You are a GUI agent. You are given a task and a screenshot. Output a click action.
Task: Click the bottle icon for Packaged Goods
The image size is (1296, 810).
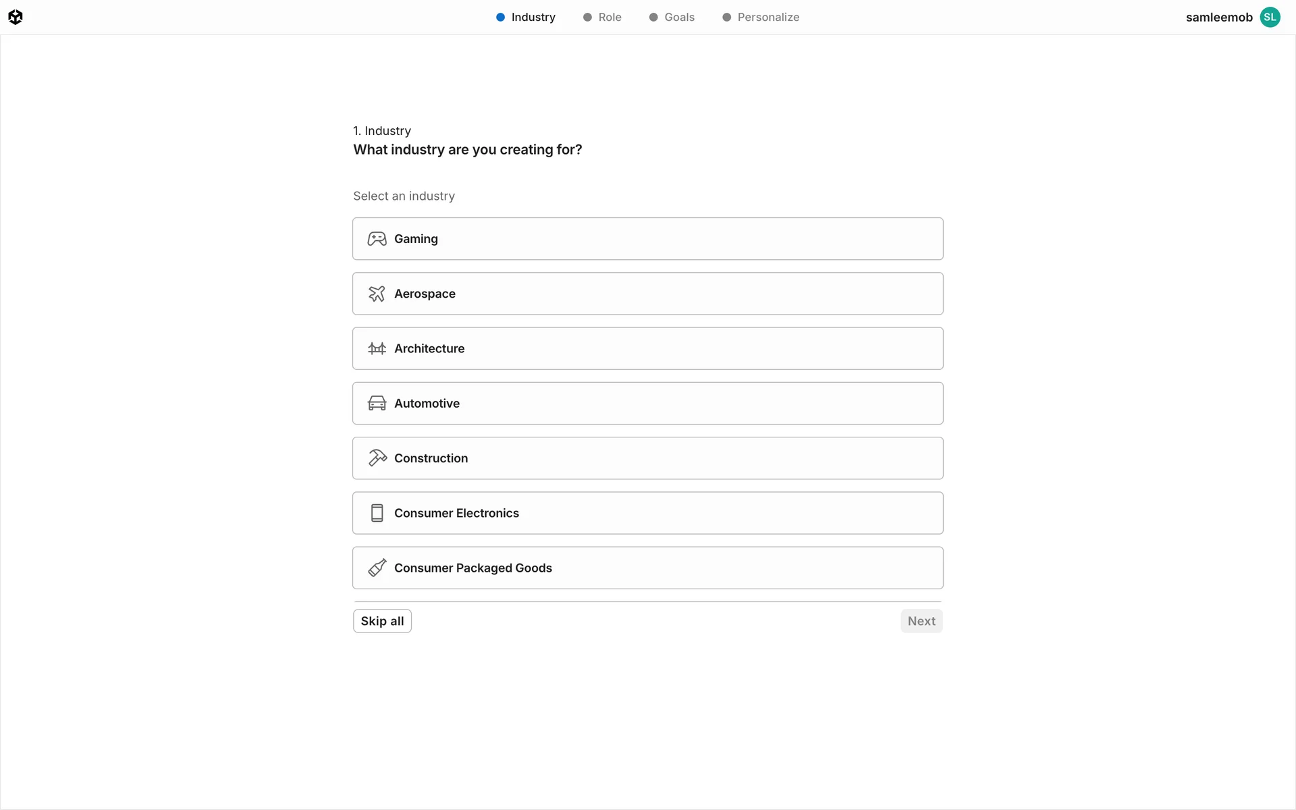point(377,568)
